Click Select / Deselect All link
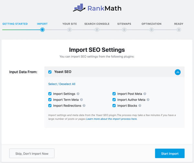Screen dimensions: 194x163 (x=62, y=84)
